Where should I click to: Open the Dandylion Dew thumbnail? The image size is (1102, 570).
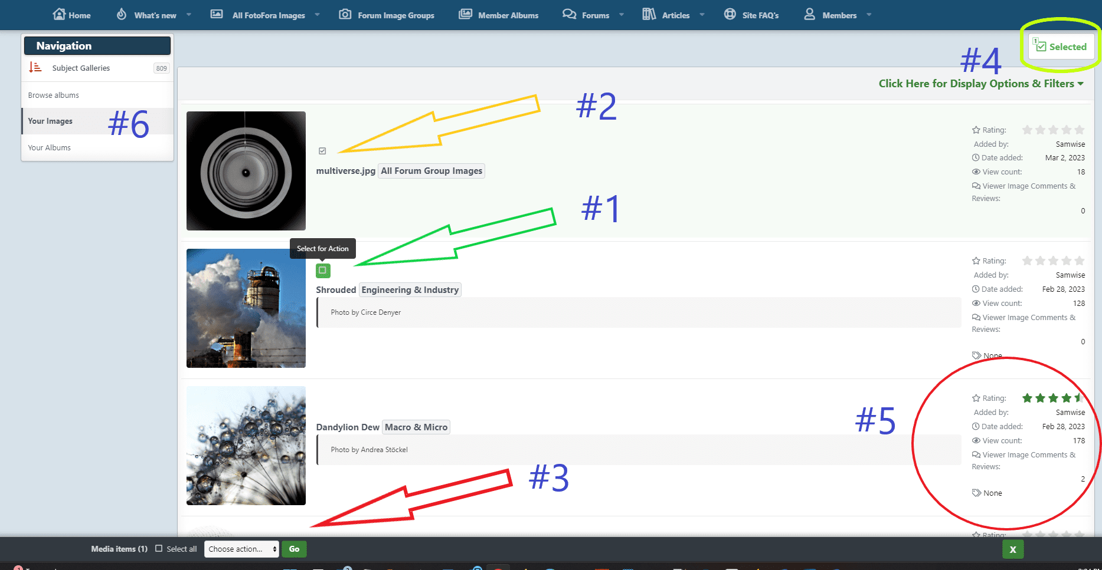click(x=246, y=446)
